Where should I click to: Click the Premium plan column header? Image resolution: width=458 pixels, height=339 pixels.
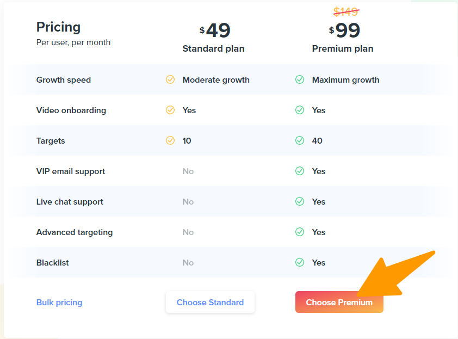point(343,48)
